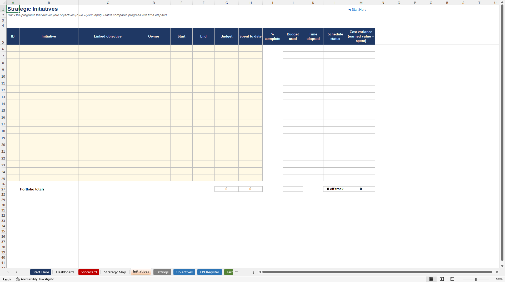Click the Start Here hyperlink
505x282 pixels.
point(357,10)
